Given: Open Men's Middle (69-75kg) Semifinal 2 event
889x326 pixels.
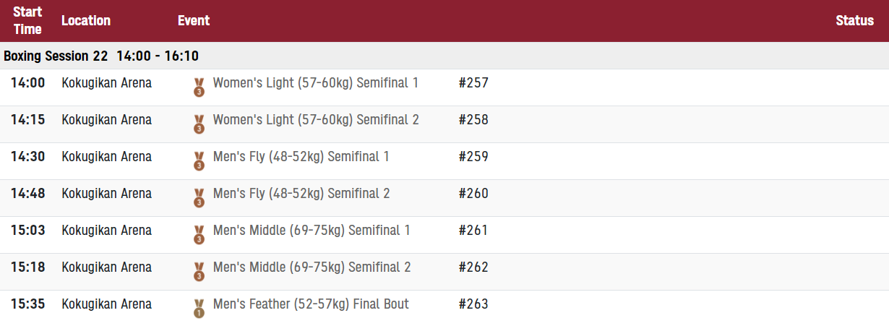Looking at the screenshot, I should pos(312,267).
